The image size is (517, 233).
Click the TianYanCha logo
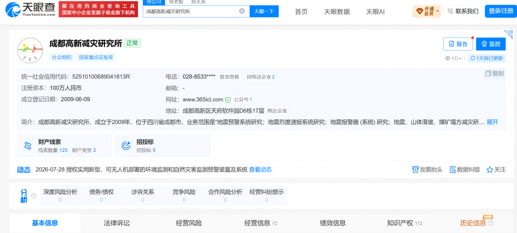point(31,9)
